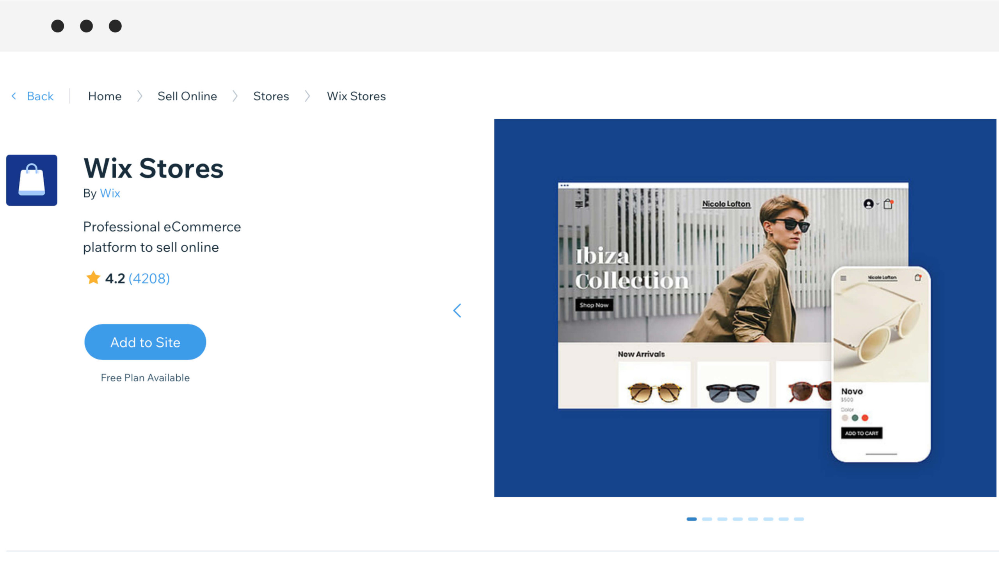Viewport: 999px width, 577px height.
Task: Click the Novo product name
Action: 851,392
